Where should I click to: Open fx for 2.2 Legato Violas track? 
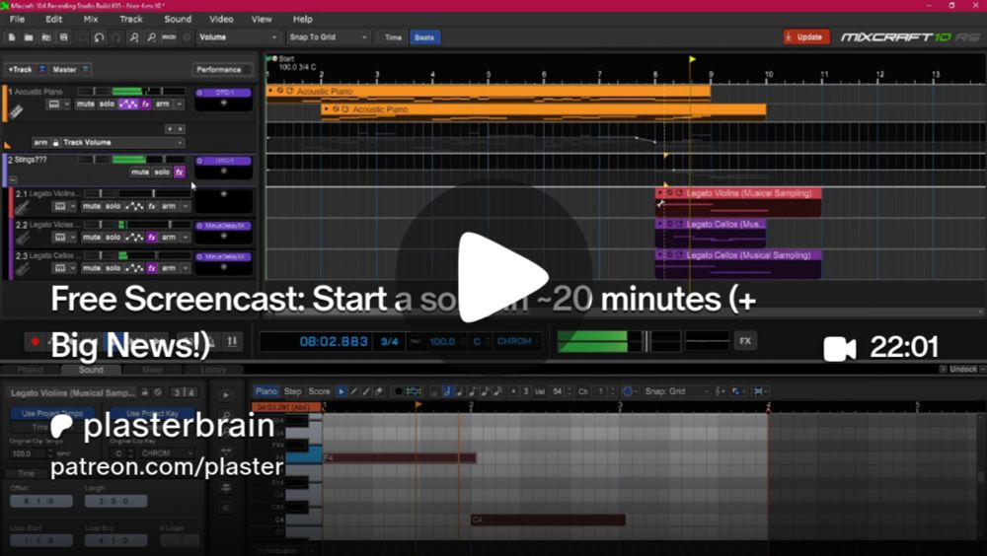[x=152, y=238]
